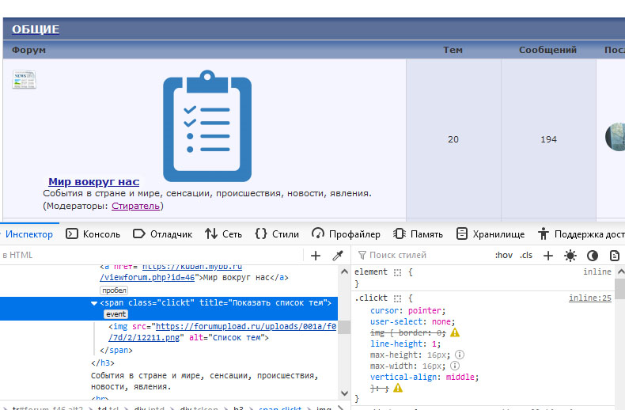625x410 pixels.
Task: Toggle :hov pseudo-class panel
Action: point(504,255)
